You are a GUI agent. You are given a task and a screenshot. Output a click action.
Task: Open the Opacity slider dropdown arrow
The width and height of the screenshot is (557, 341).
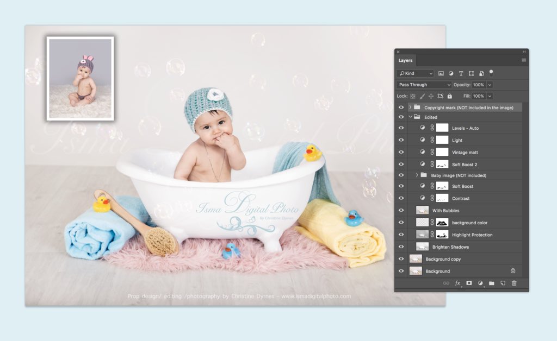click(x=490, y=85)
